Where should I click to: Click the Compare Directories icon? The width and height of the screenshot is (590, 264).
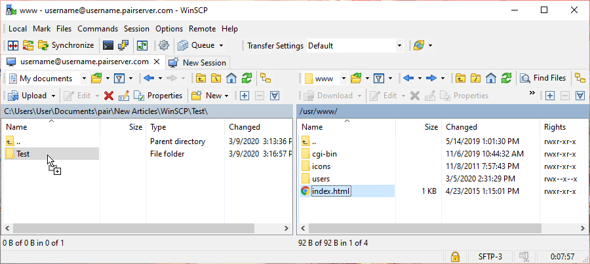click(12, 46)
